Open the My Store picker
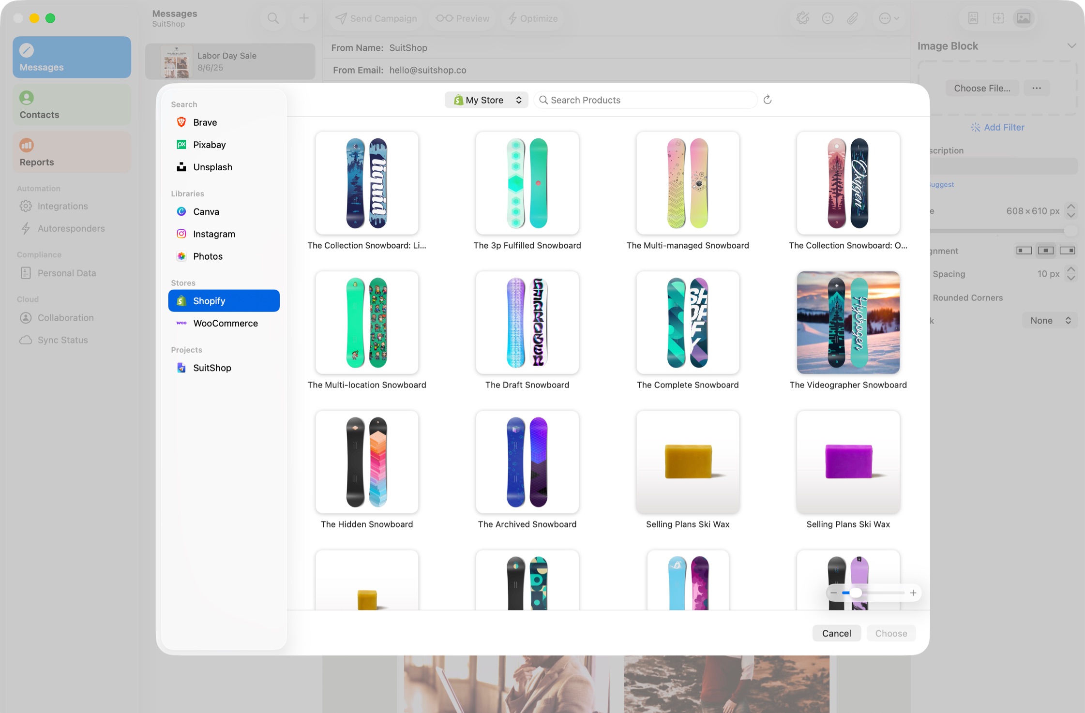 486,100
